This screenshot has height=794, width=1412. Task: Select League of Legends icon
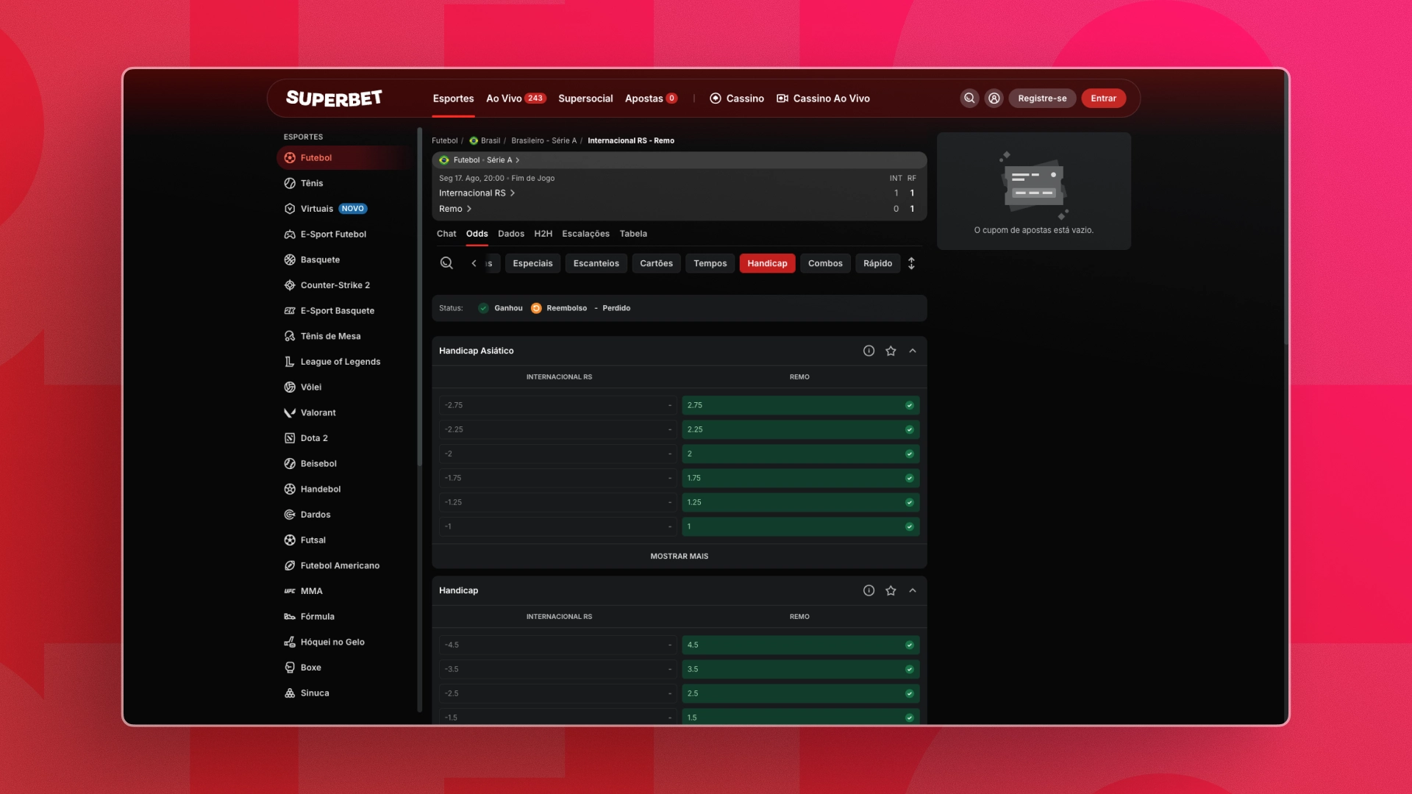pos(290,362)
